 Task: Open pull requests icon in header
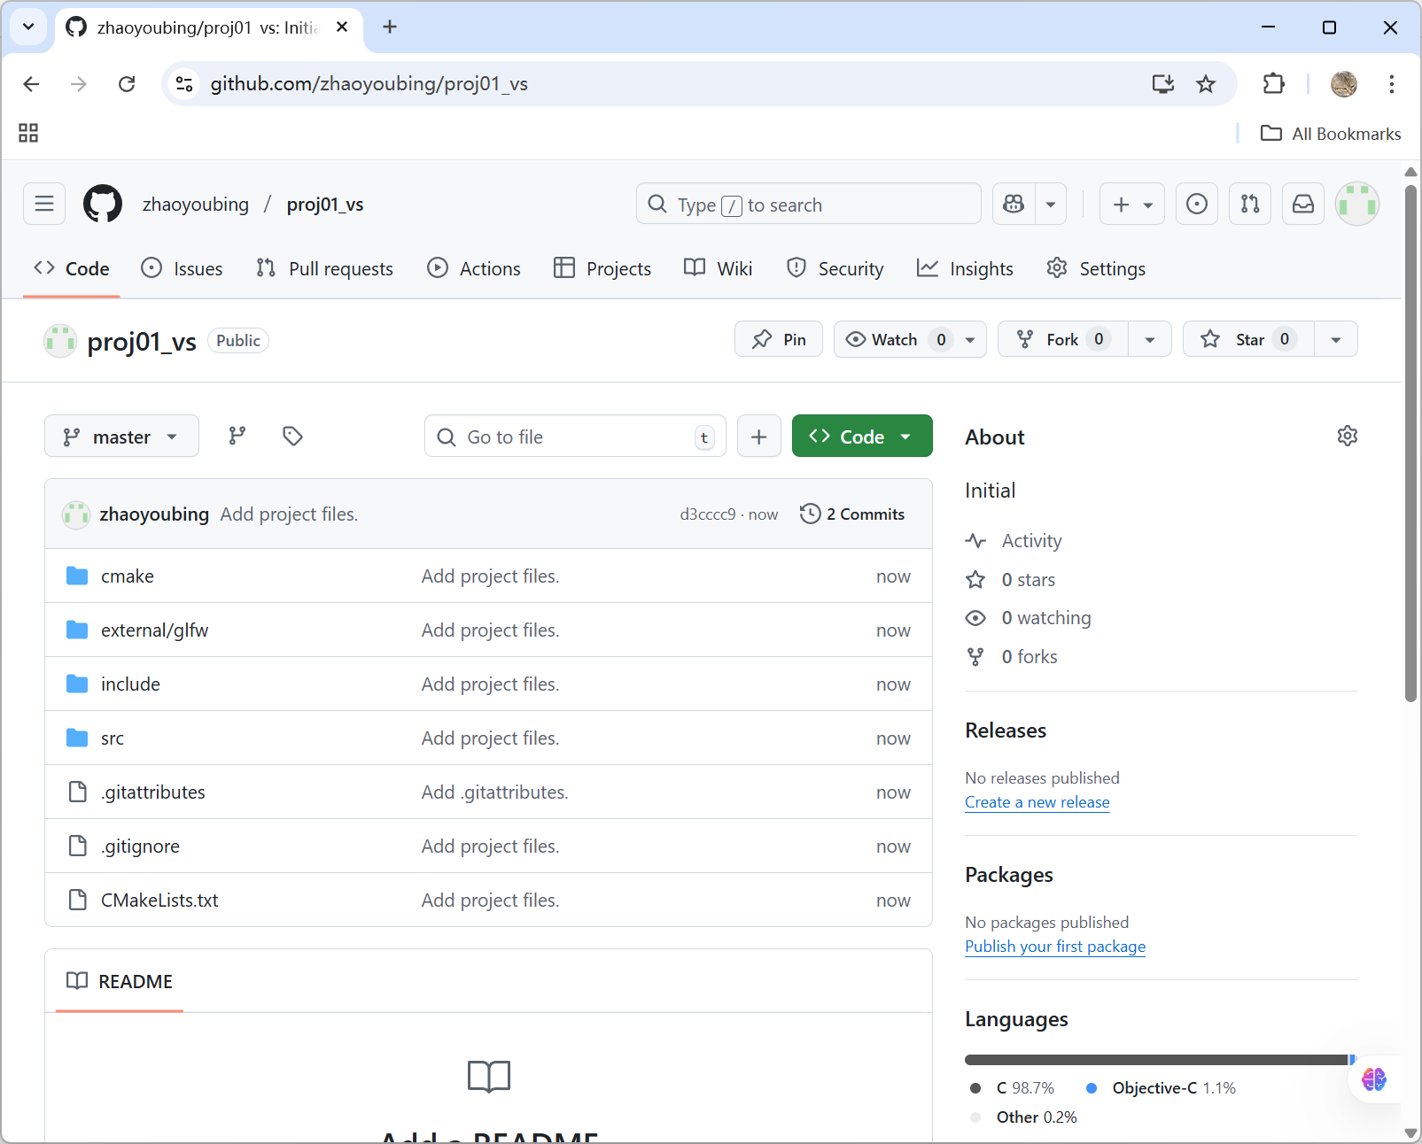tap(1249, 205)
